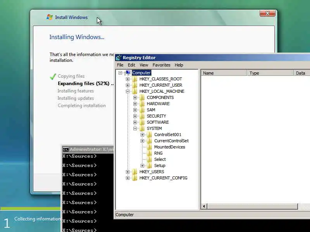Expand the SOFTWARE key
310x232 pixels.
pos(135,122)
